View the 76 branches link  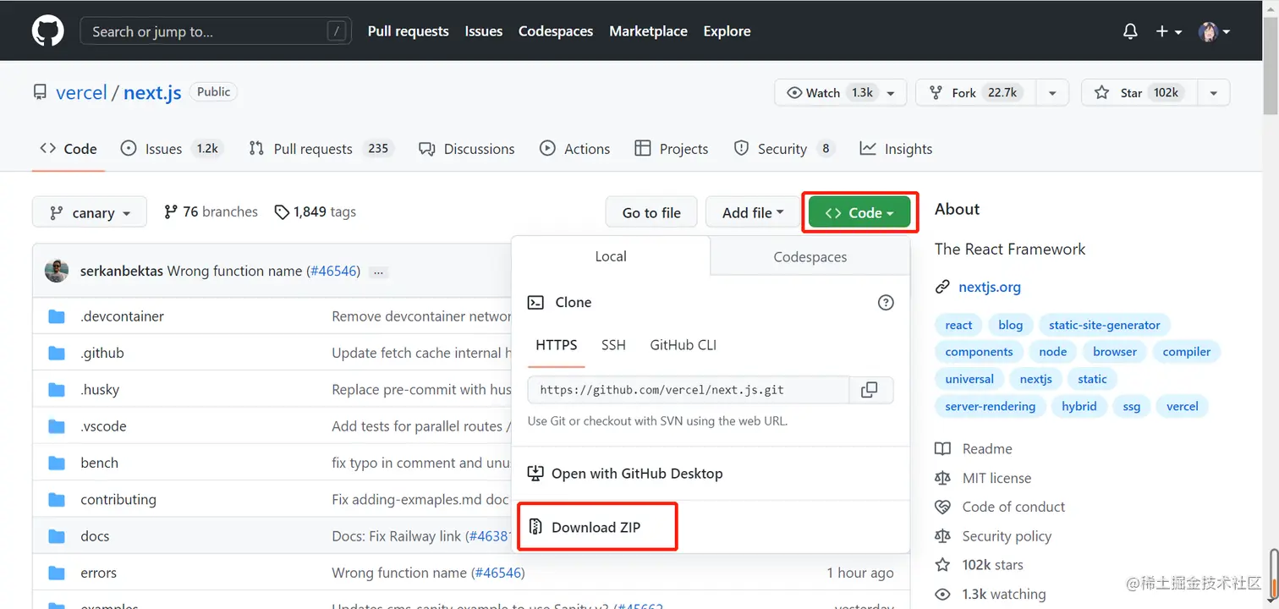(211, 212)
